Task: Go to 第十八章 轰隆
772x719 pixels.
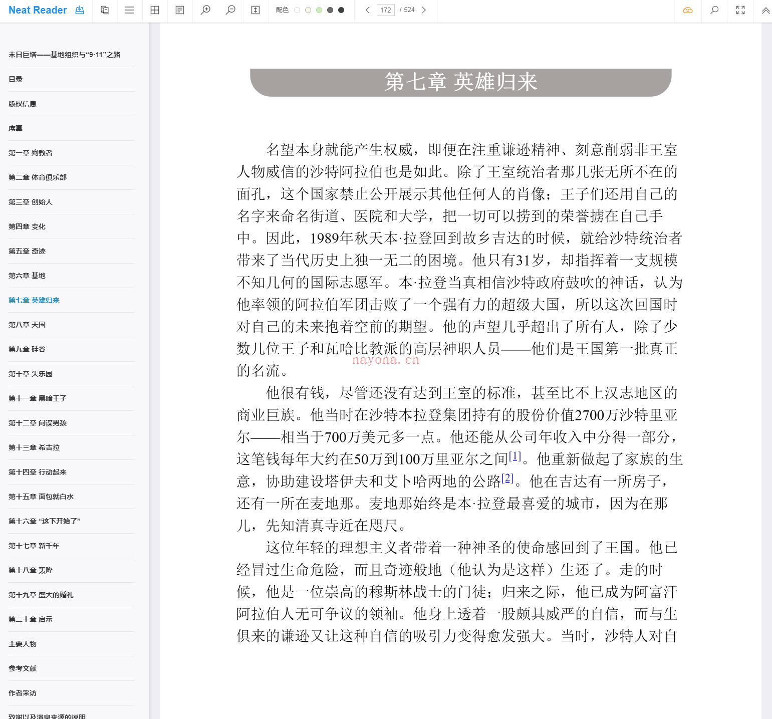Action: click(31, 570)
